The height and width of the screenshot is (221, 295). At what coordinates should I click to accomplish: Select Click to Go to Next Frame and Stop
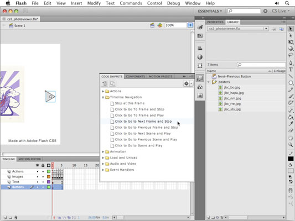coord(143,122)
